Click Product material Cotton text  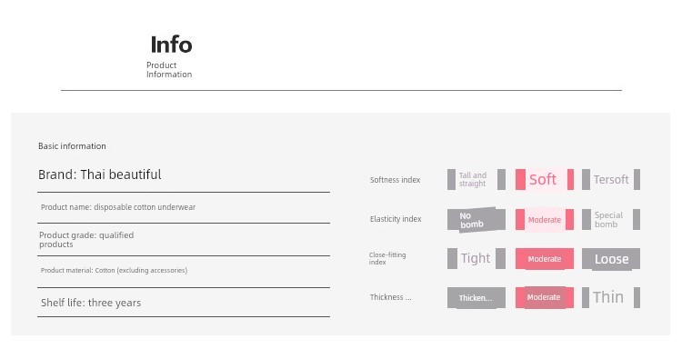point(114,270)
